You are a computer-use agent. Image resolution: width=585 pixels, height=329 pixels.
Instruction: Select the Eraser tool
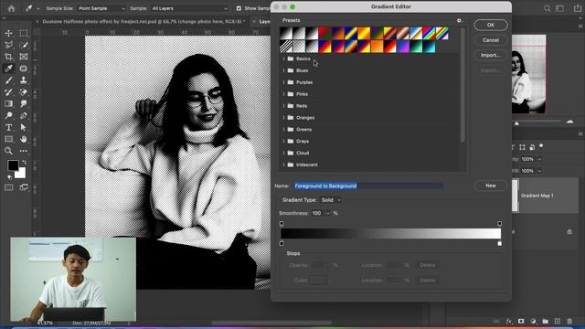(x=24, y=91)
